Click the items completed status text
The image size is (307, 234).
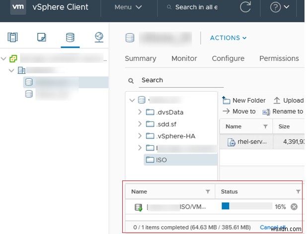pos(192,228)
